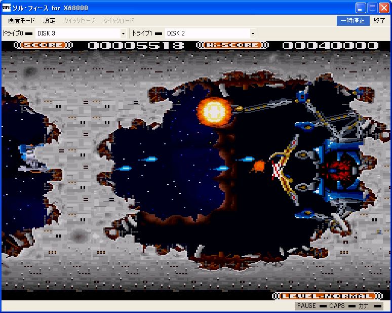This screenshot has height=313, width=392.
Task: Open the DISK 3 combo box
Action: point(81,33)
